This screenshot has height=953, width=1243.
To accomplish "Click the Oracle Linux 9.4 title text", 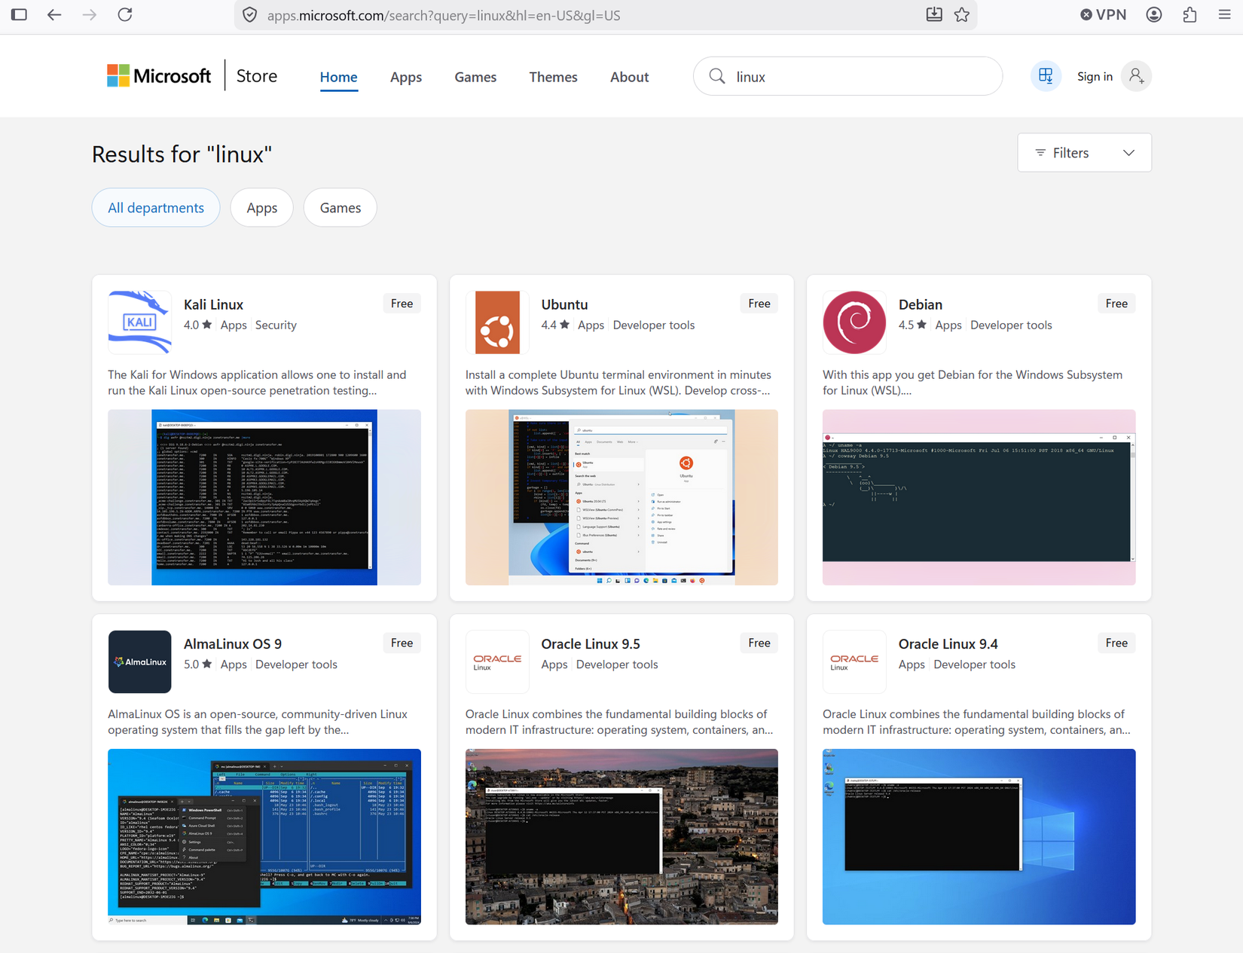I will (948, 643).
